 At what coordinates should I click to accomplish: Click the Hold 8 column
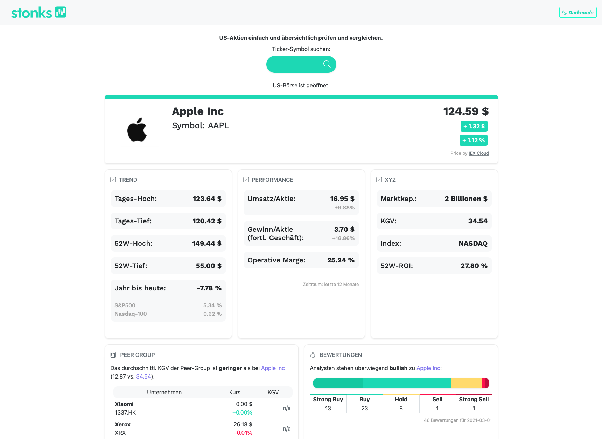tap(401, 404)
